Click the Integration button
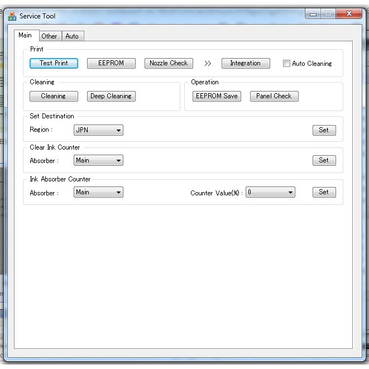 point(246,64)
